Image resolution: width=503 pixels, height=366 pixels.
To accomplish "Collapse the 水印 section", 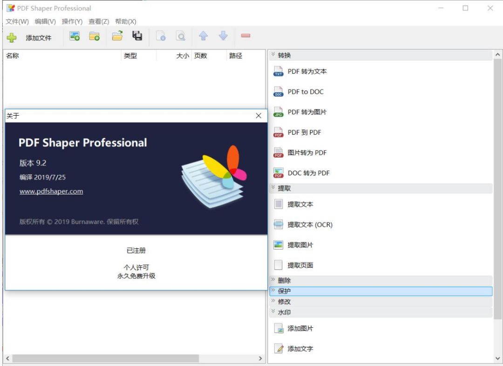I will (x=285, y=312).
